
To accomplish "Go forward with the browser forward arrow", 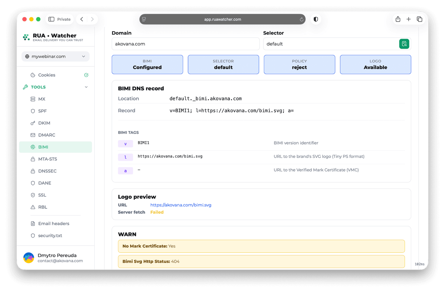I will click(92, 19).
